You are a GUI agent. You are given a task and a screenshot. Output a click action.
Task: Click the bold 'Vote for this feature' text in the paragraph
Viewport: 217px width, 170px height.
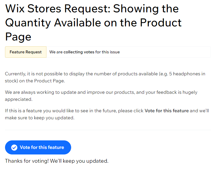pyautogui.click(x=167, y=111)
